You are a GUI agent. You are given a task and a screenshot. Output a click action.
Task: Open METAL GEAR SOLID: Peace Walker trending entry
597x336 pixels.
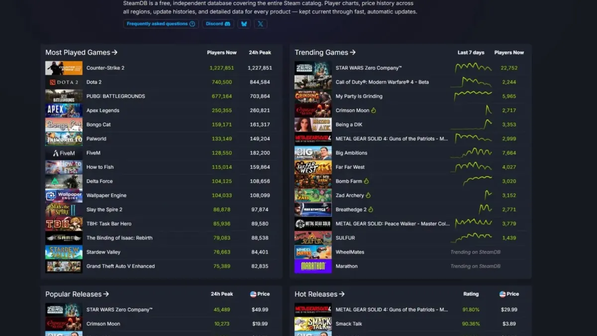click(393, 224)
